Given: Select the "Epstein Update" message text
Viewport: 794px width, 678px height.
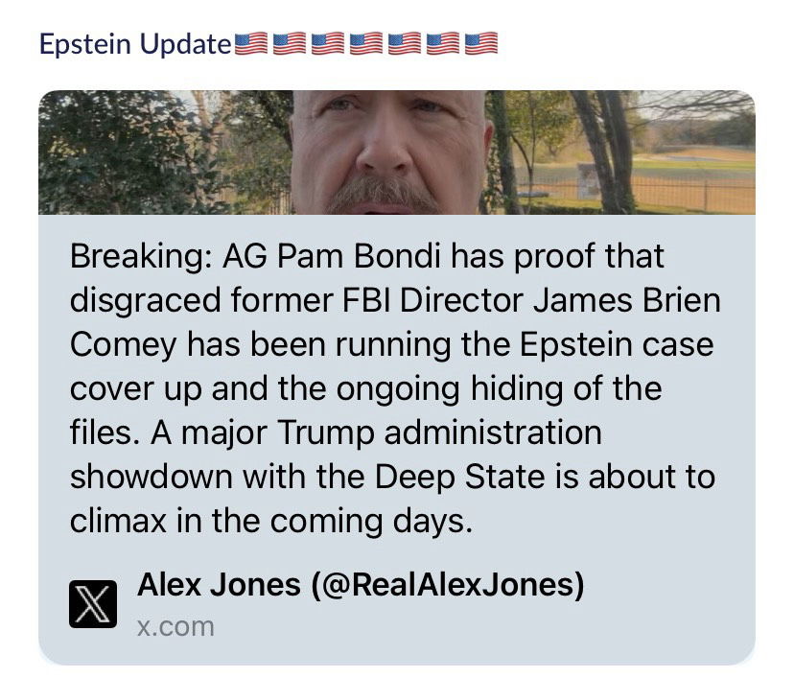Looking at the screenshot, I should point(134,44).
